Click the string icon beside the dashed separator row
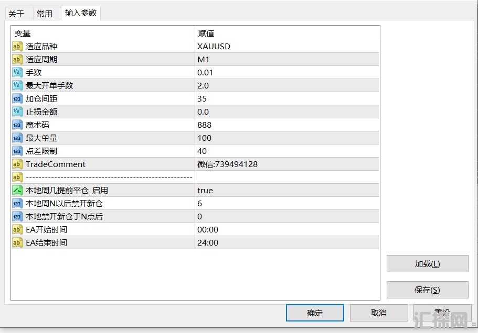The height and width of the screenshot is (333, 478). 17,177
